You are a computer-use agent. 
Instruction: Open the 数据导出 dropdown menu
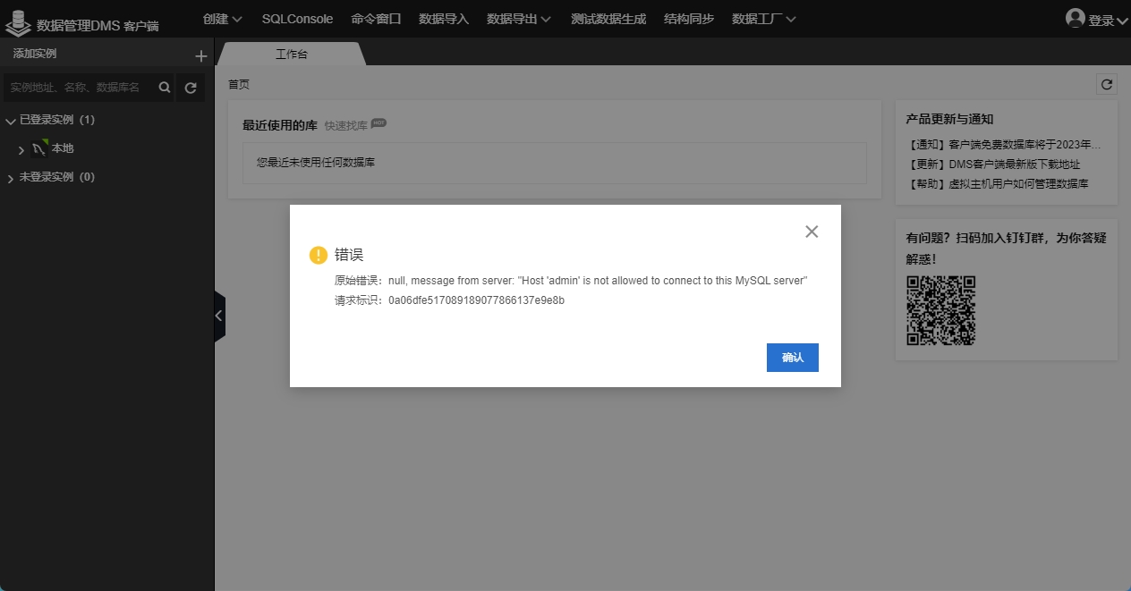click(x=519, y=19)
